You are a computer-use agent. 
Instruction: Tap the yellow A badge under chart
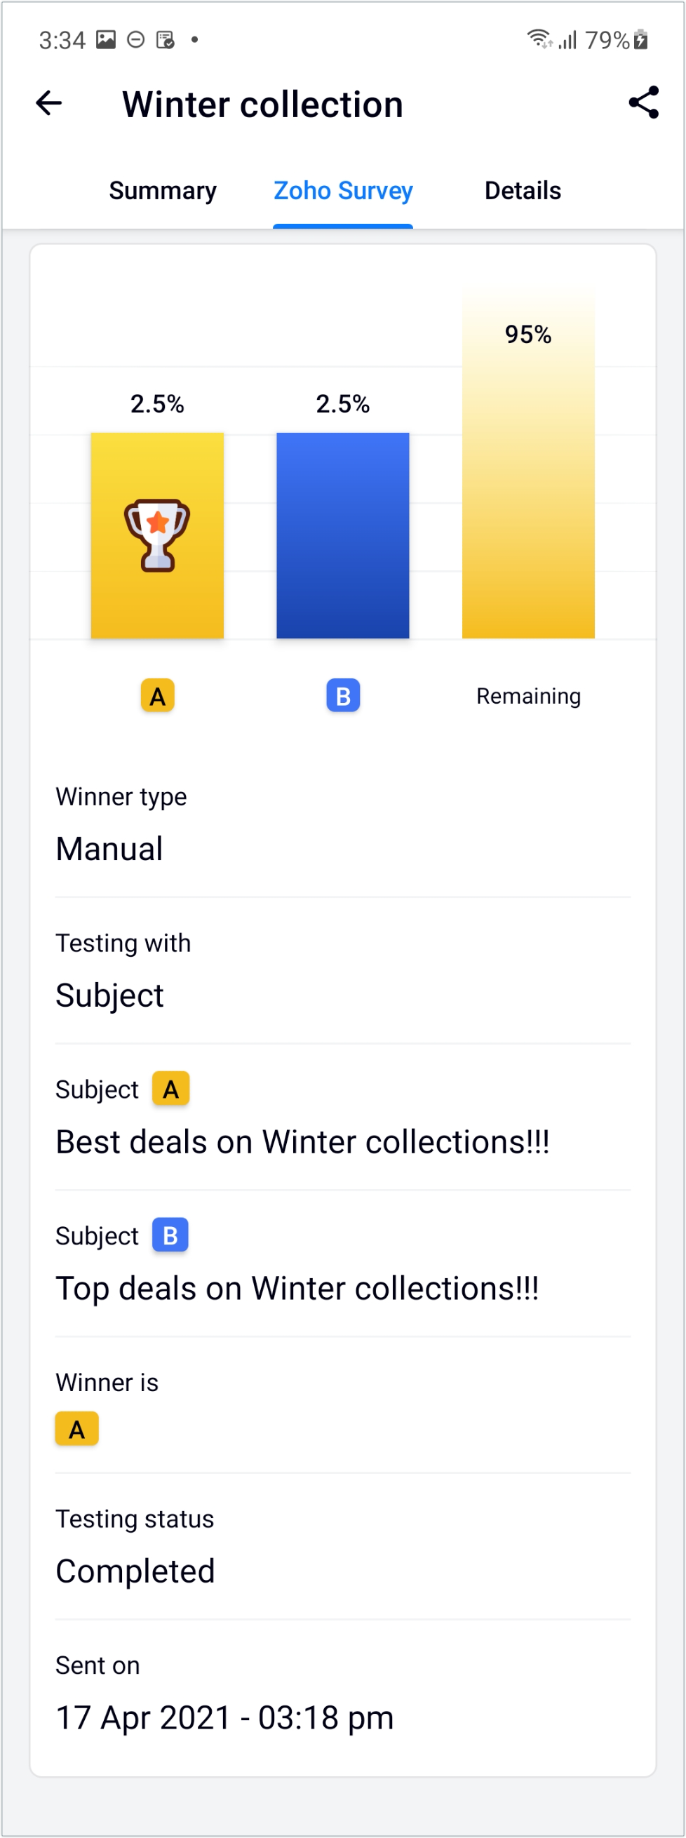pos(158,695)
